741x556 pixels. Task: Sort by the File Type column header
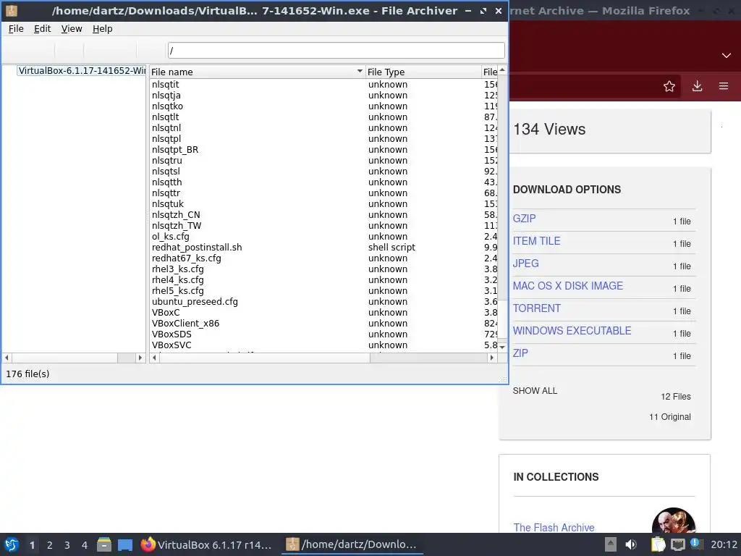(423, 72)
